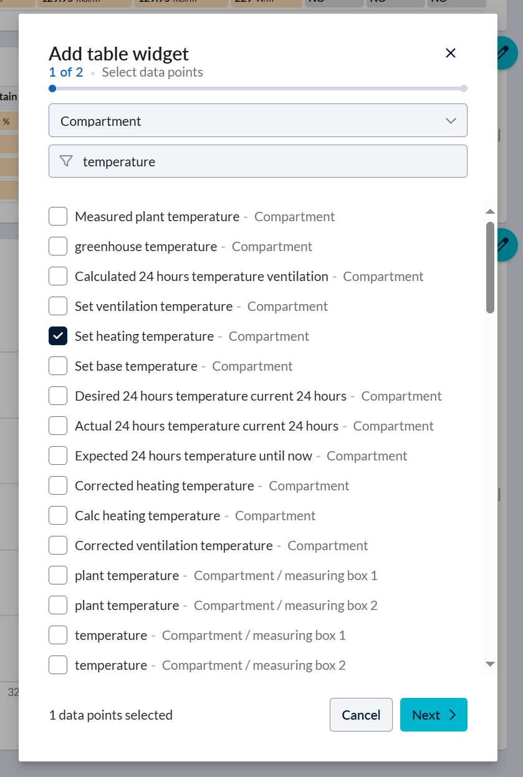Enable Set ventilation temperature
This screenshot has height=777, width=523.
[x=57, y=306]
